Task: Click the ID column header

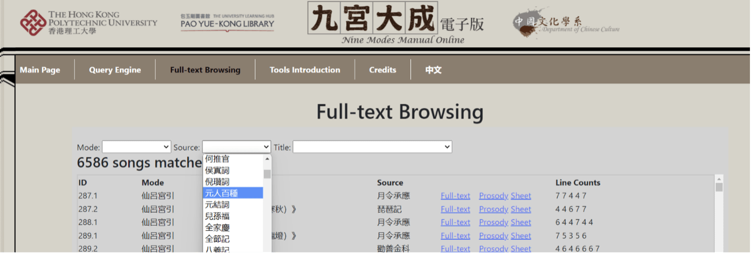Action: click(x=82, y=183)
